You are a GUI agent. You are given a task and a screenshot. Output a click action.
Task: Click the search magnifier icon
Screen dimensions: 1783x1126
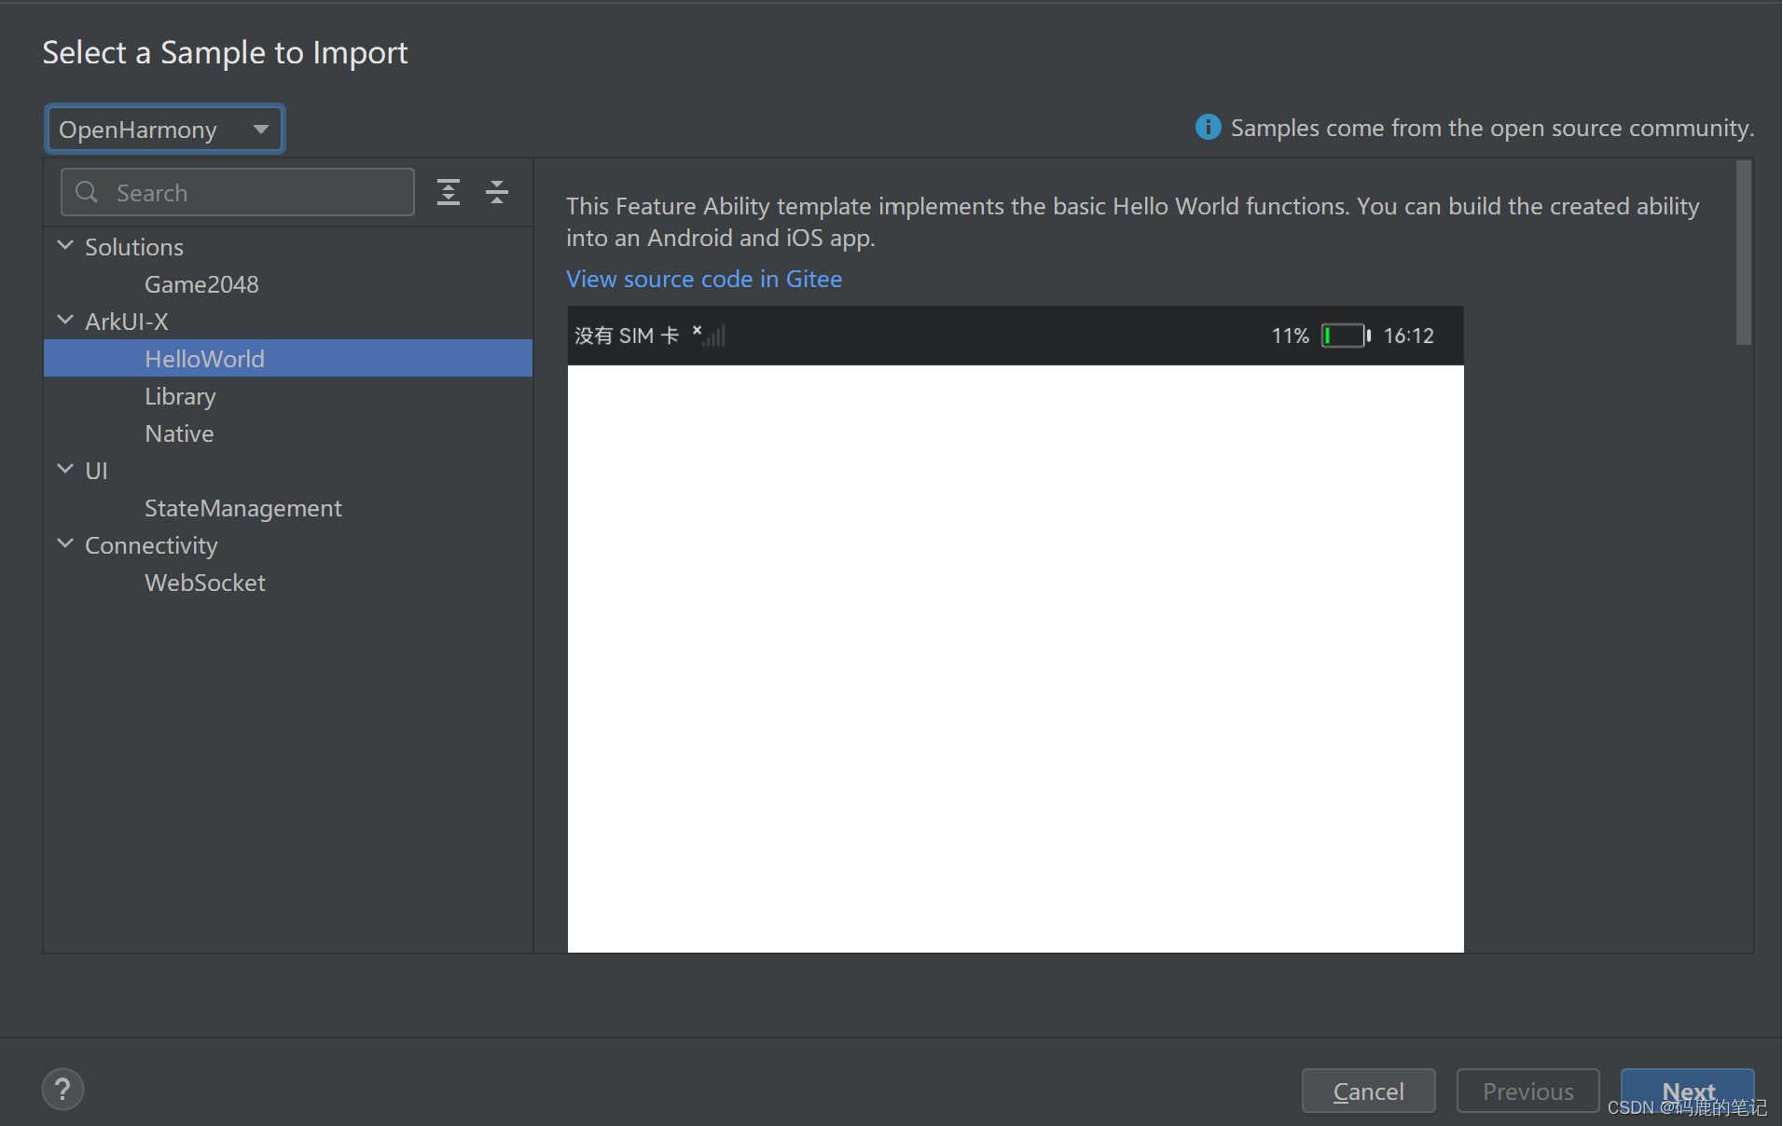(87, 192)
